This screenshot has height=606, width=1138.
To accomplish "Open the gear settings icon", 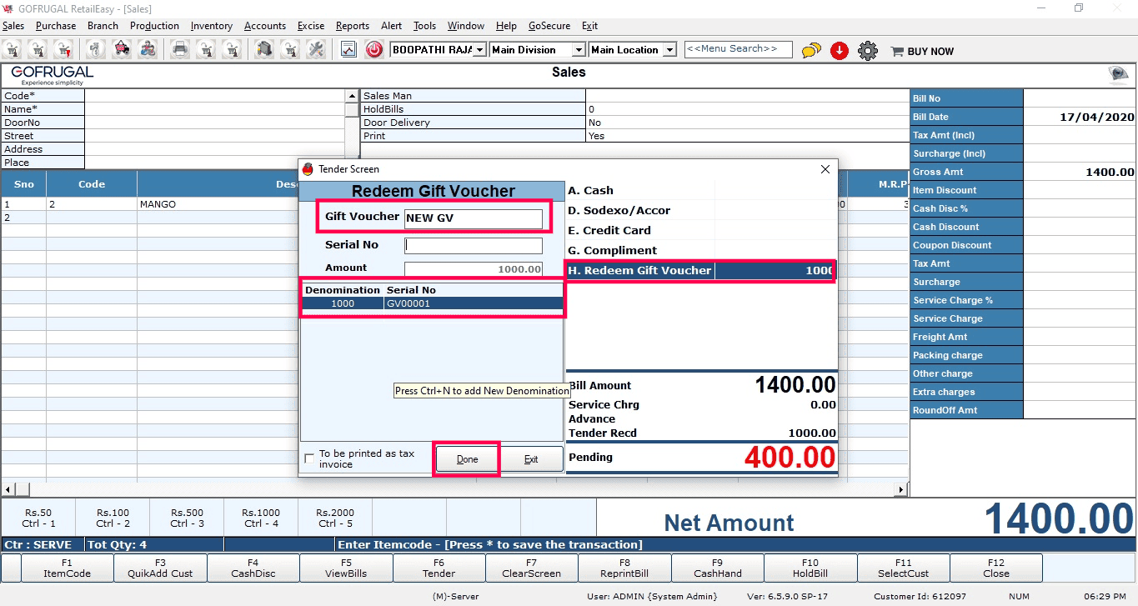I will (868, 51).
